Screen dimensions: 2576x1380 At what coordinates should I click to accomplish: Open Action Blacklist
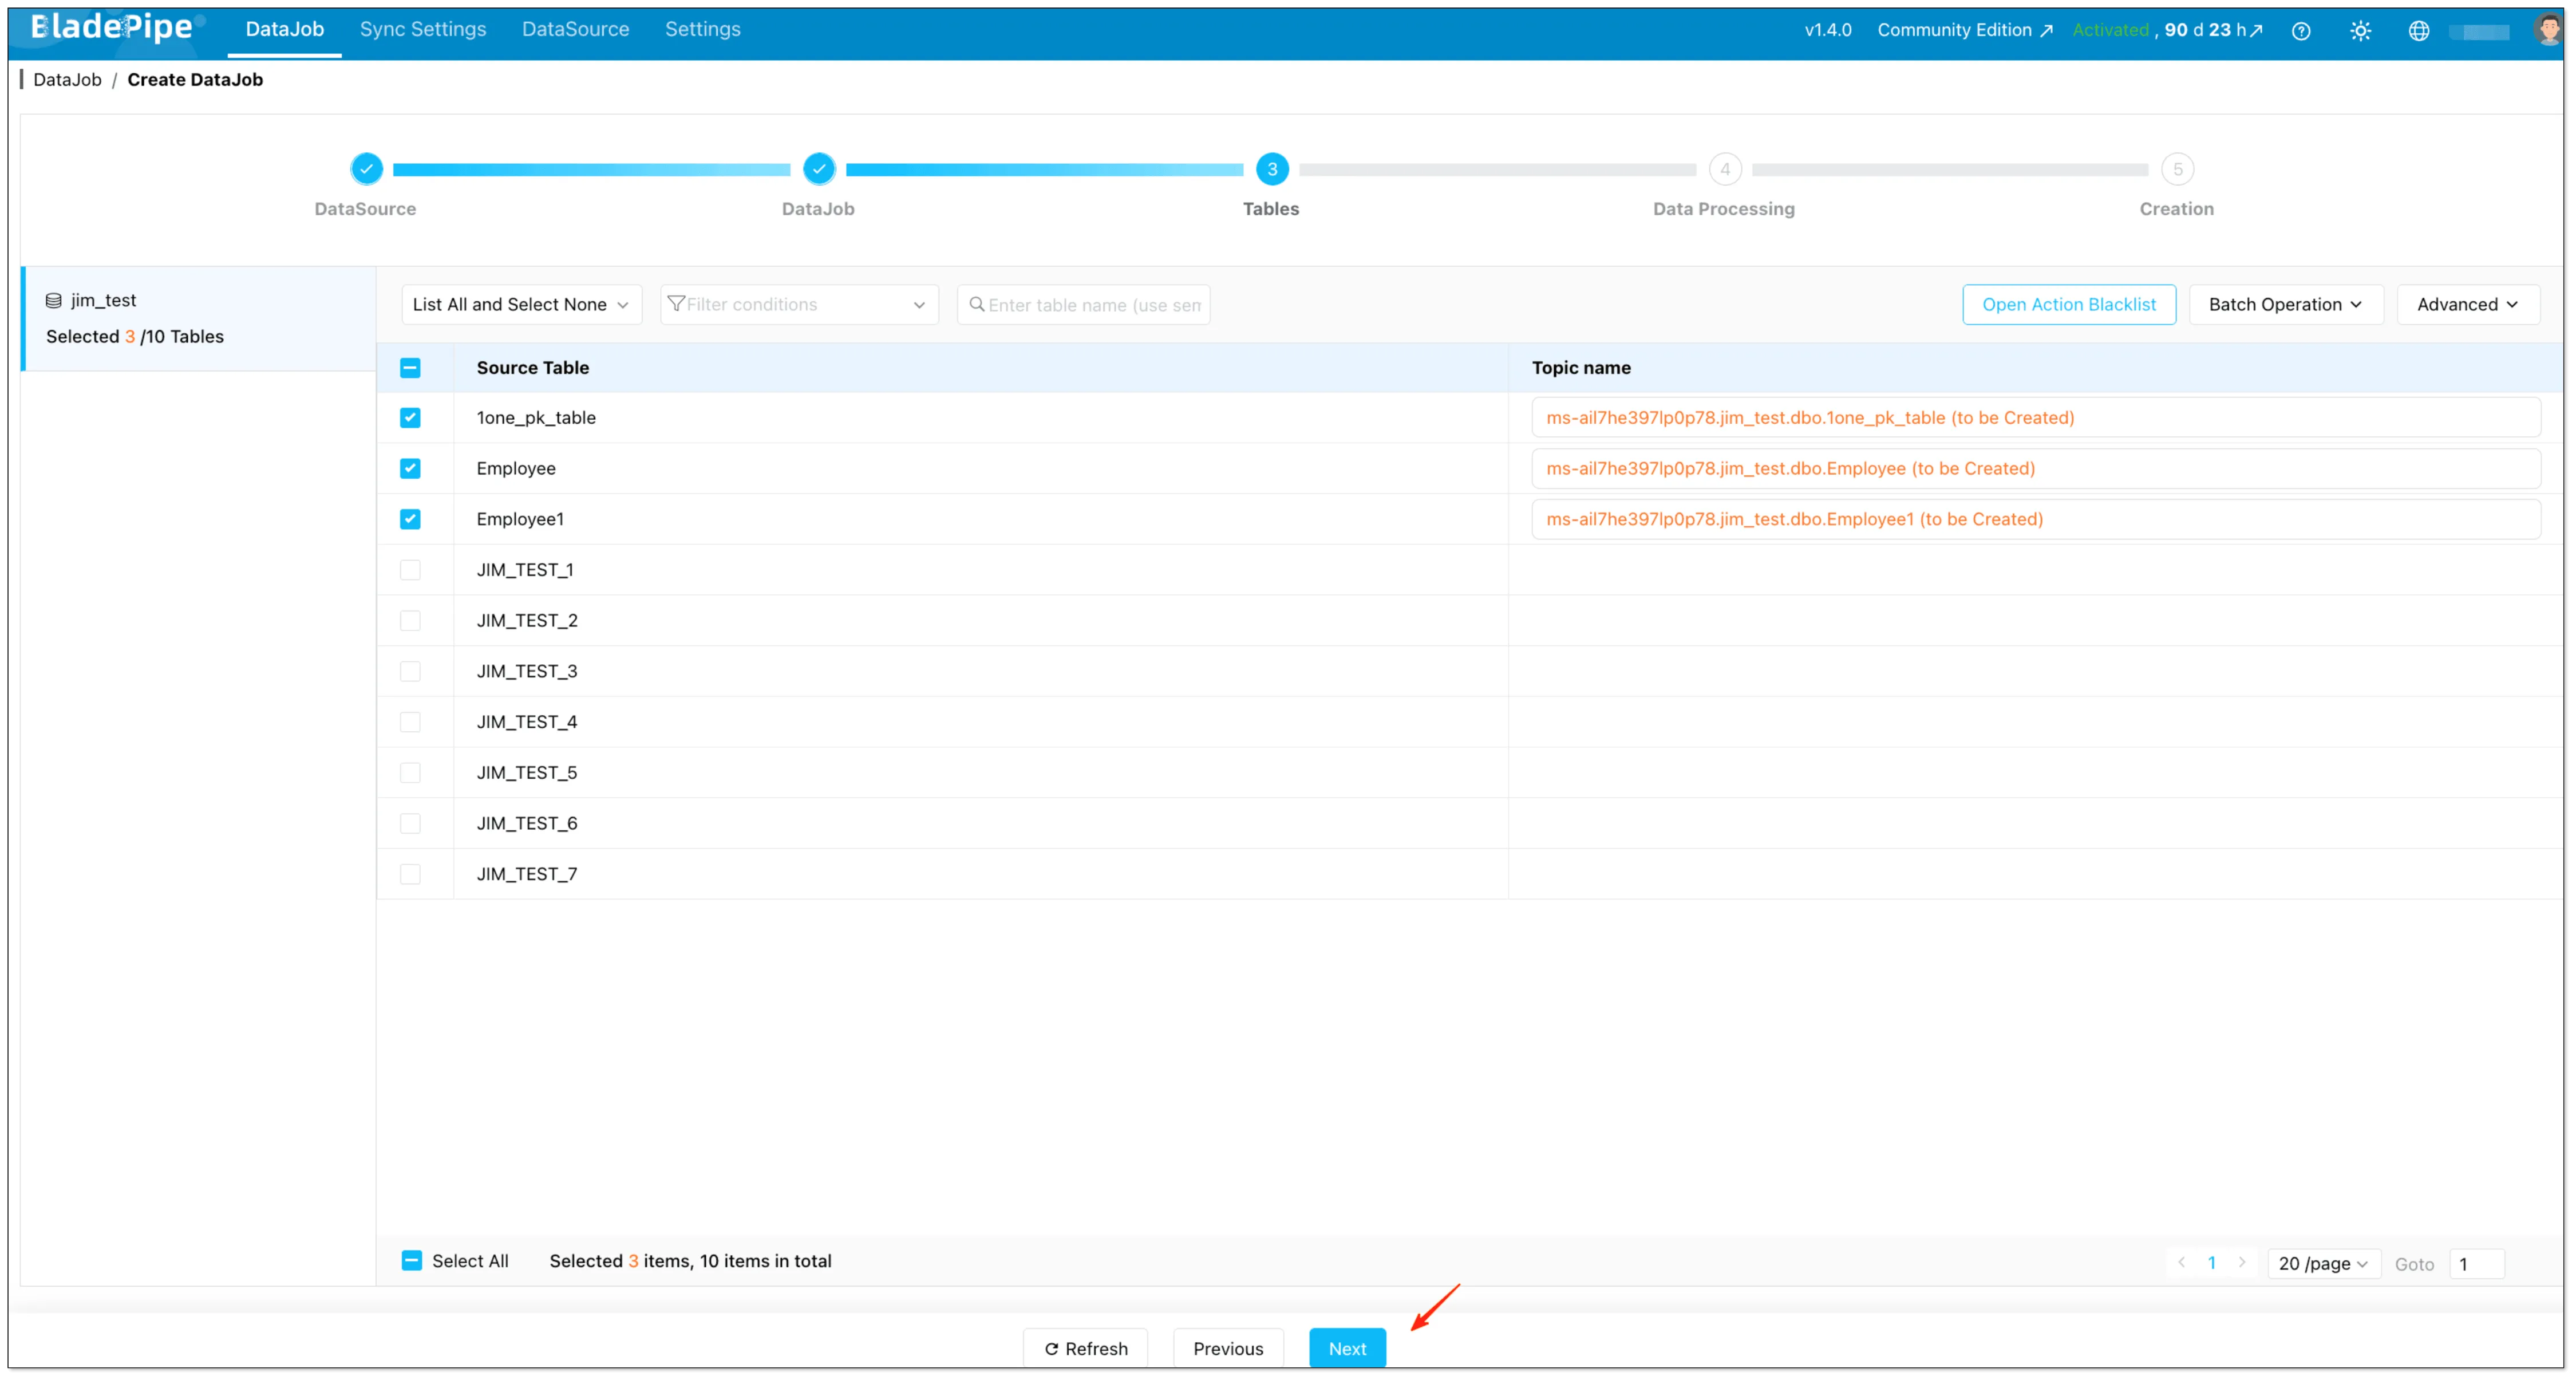2069,304
